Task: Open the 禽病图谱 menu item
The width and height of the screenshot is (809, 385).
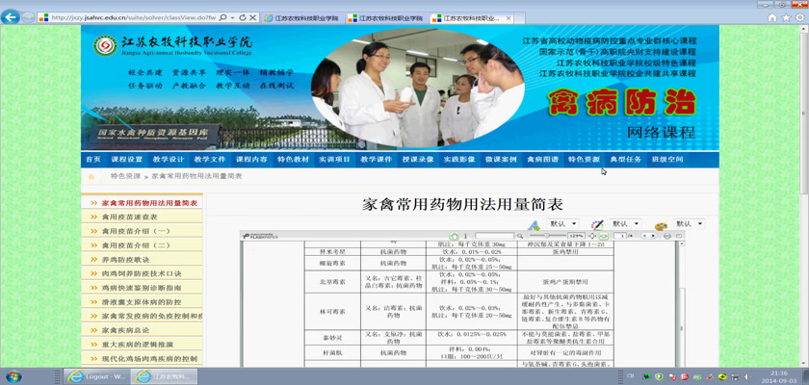Action: coord(542,160)
